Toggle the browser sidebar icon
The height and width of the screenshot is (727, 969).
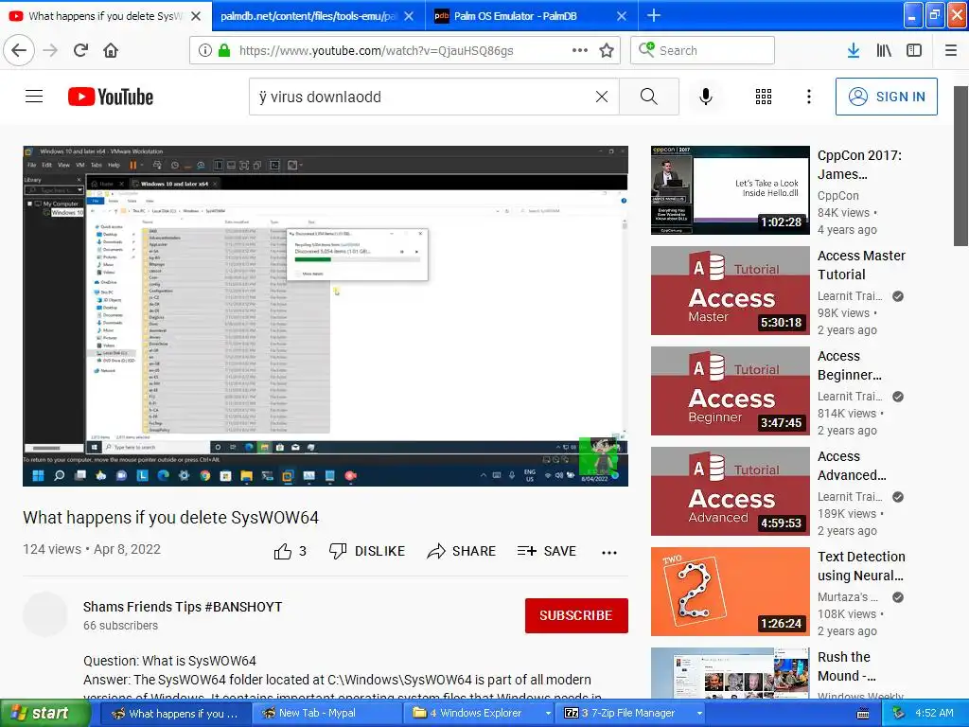click(x=914, y=51)
